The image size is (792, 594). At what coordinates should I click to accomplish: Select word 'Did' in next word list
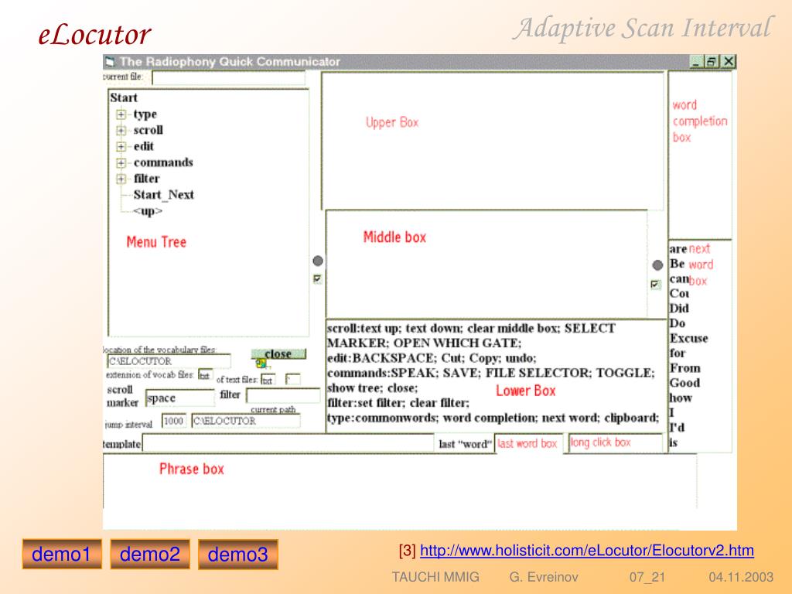(x=679, y=308)
